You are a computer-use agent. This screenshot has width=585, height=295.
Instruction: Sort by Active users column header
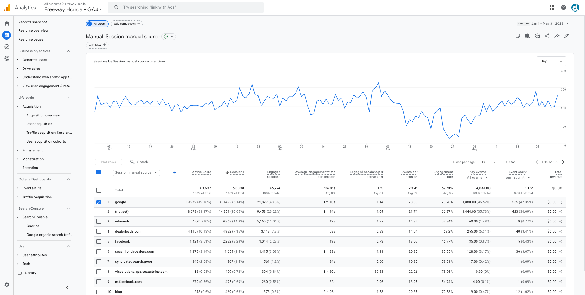pos(201,172)
